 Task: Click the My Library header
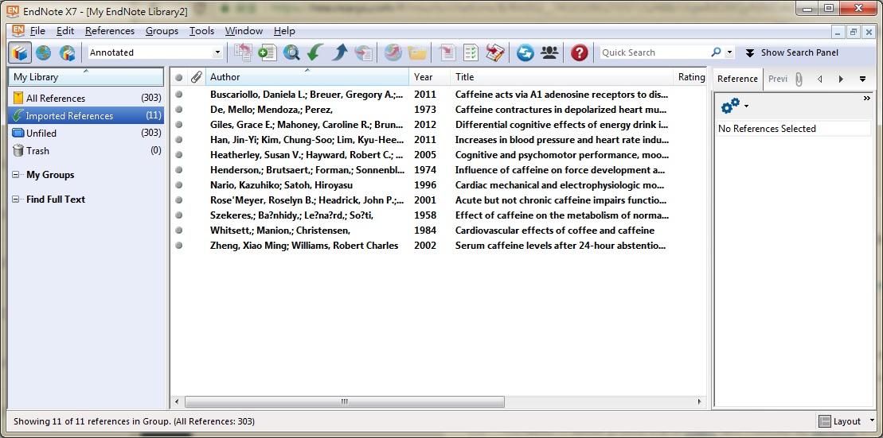tap(86, 77)
